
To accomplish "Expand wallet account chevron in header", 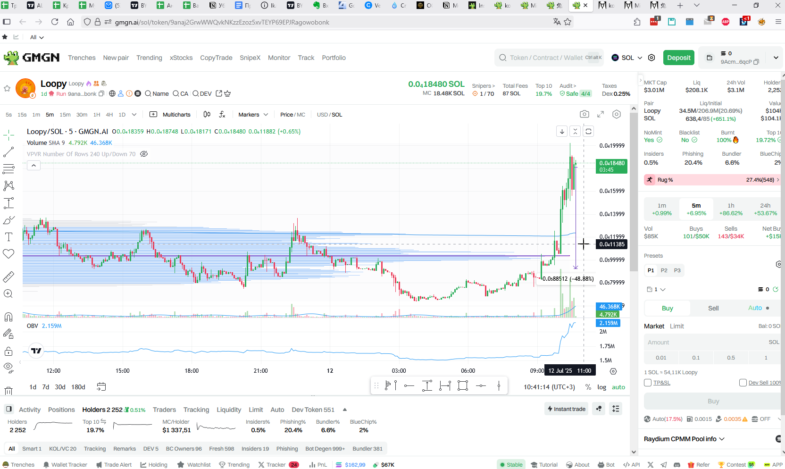I will (776, 58).
